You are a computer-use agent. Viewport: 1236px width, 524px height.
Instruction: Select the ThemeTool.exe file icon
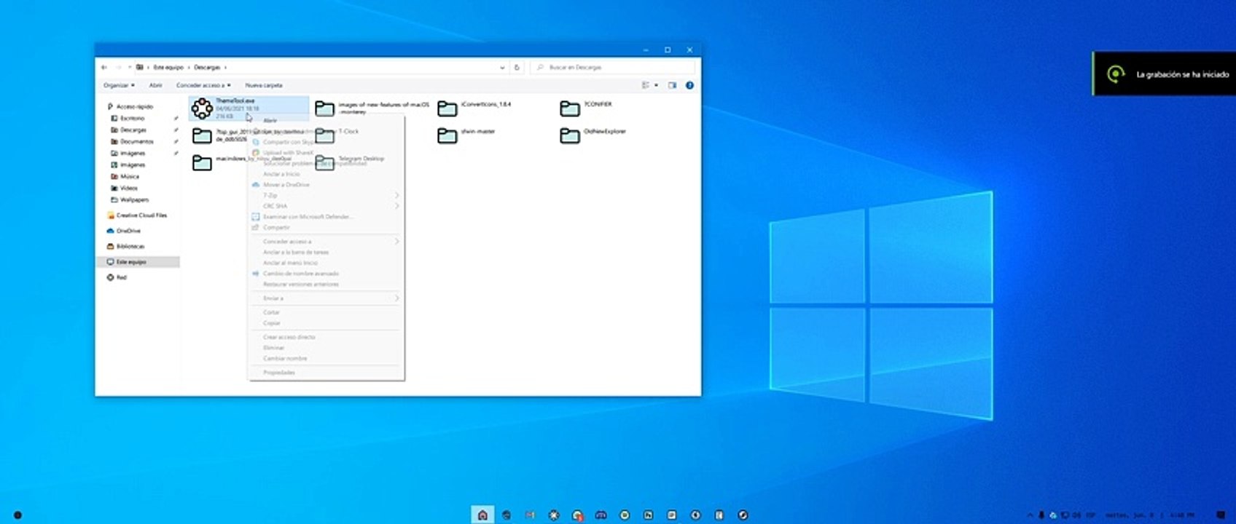(202, 108)
